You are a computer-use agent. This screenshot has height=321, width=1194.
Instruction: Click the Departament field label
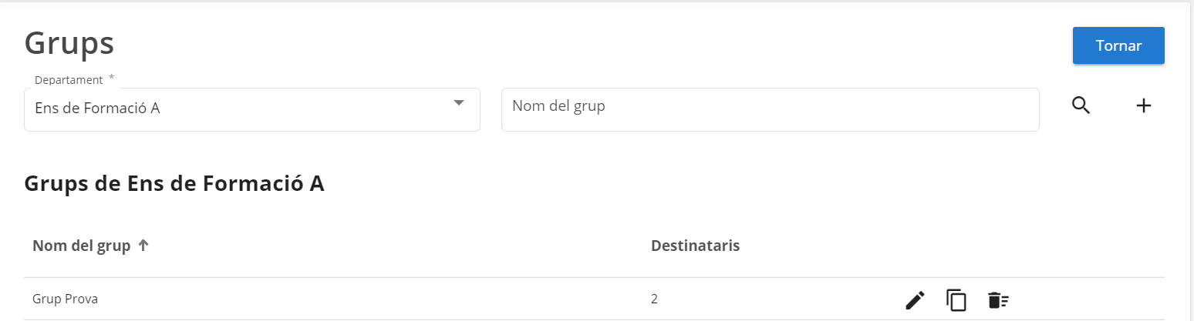click(x=69, y=80)
